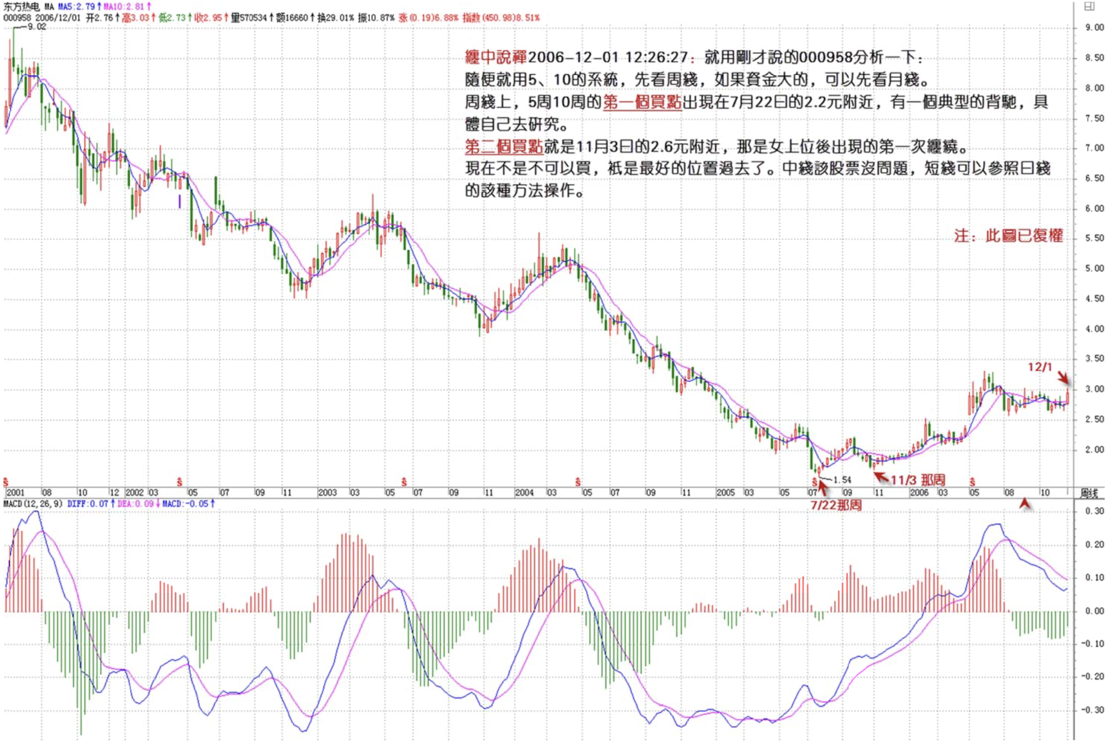The image size is (1111, 743).
Task: Open the 第二個買點 underlined link
Action: tap(503, 147)
